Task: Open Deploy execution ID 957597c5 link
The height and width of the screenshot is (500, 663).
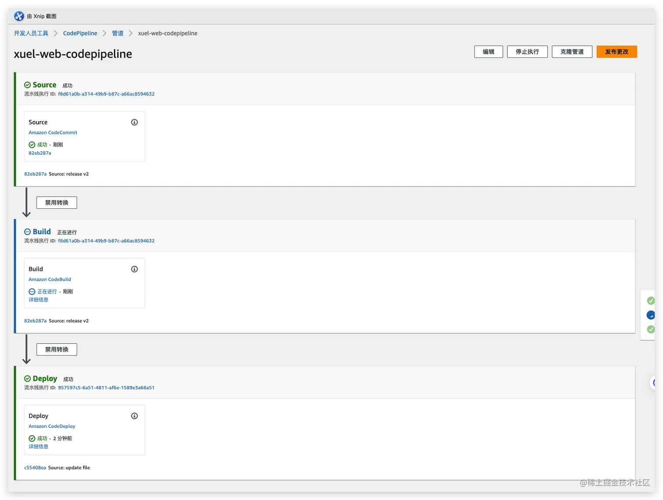Action: pyautogui.click(x=106, y=388)
